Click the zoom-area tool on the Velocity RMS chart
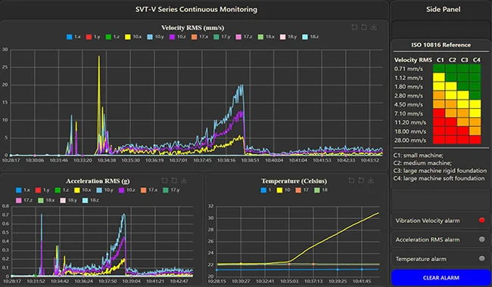The width and height of the screenshot is (492, 287). (354, 27)
